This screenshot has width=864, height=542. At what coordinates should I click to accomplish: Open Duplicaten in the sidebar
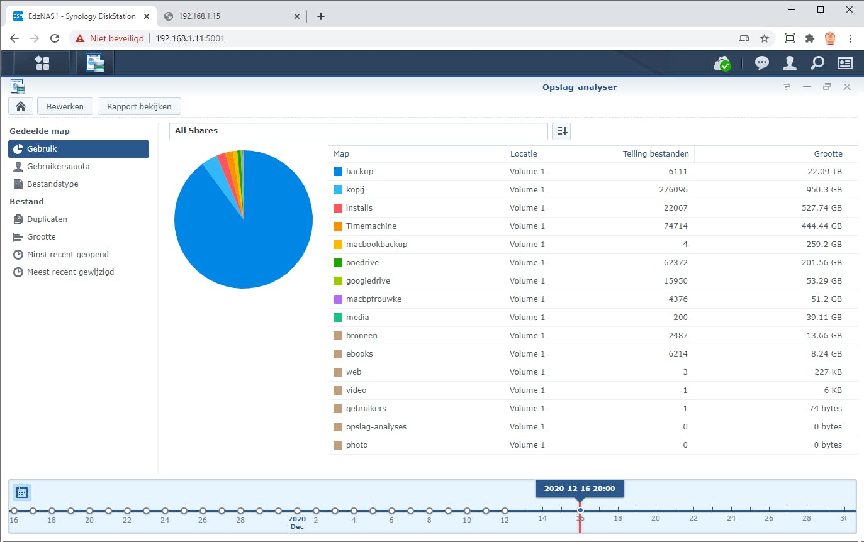pos(47,219)
